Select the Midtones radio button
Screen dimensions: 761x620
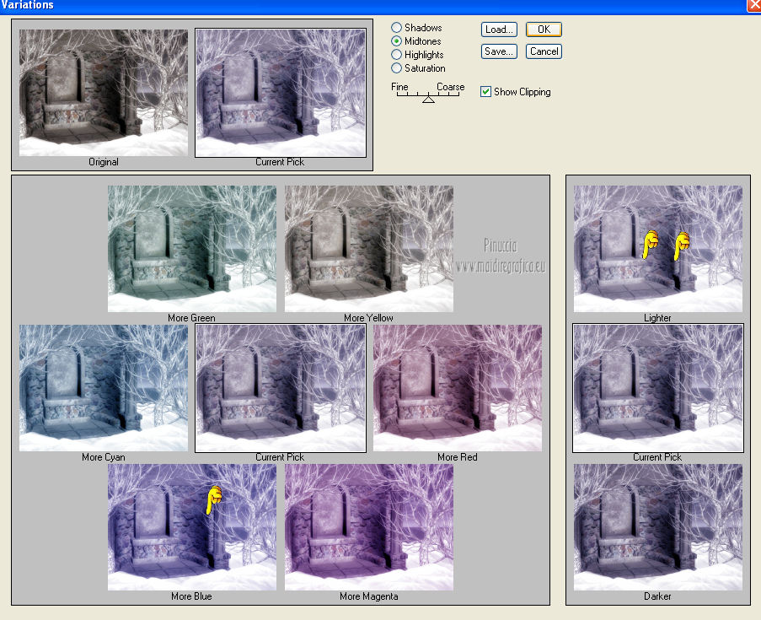397,41
